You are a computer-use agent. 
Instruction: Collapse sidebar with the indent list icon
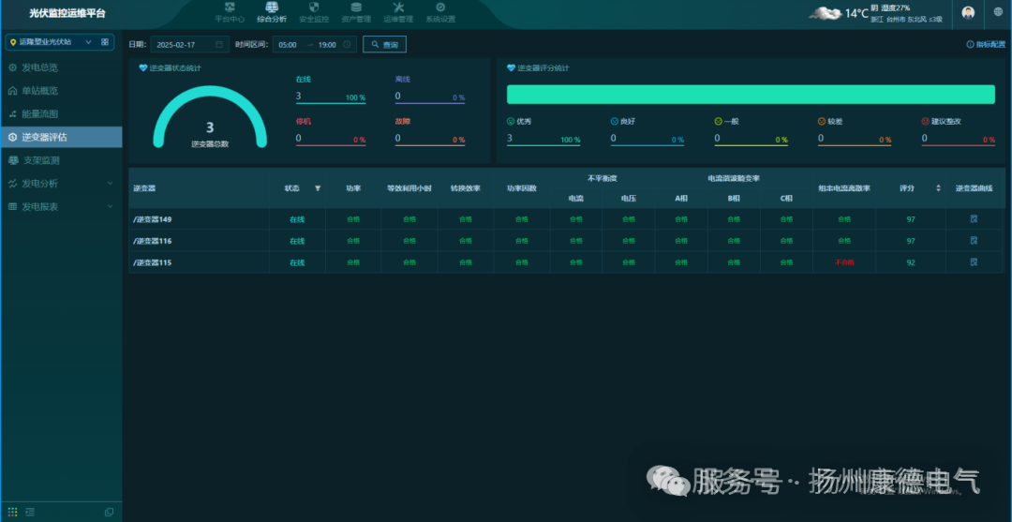click(x=30, y=512)
